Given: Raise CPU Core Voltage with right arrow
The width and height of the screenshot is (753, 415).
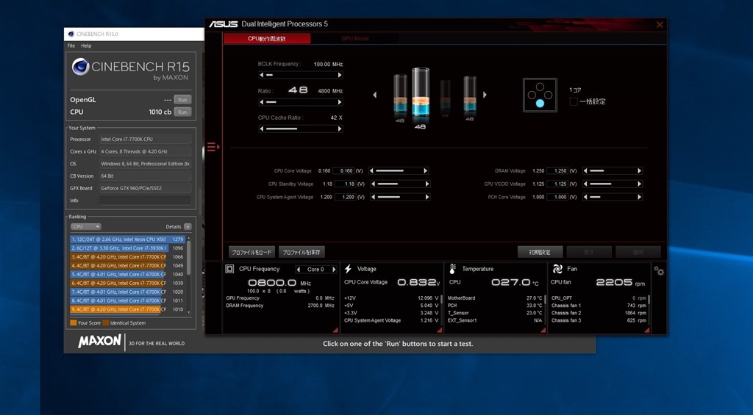Looking at the screenshot, I should point(426,171).
